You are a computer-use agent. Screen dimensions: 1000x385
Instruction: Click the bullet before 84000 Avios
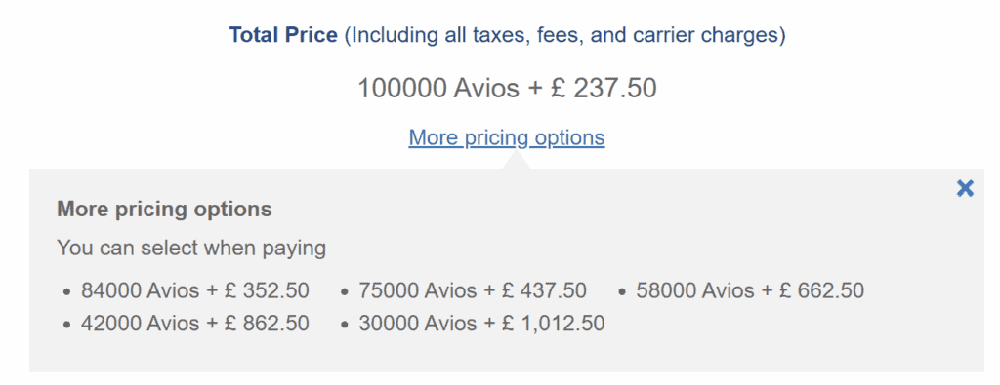66,292
